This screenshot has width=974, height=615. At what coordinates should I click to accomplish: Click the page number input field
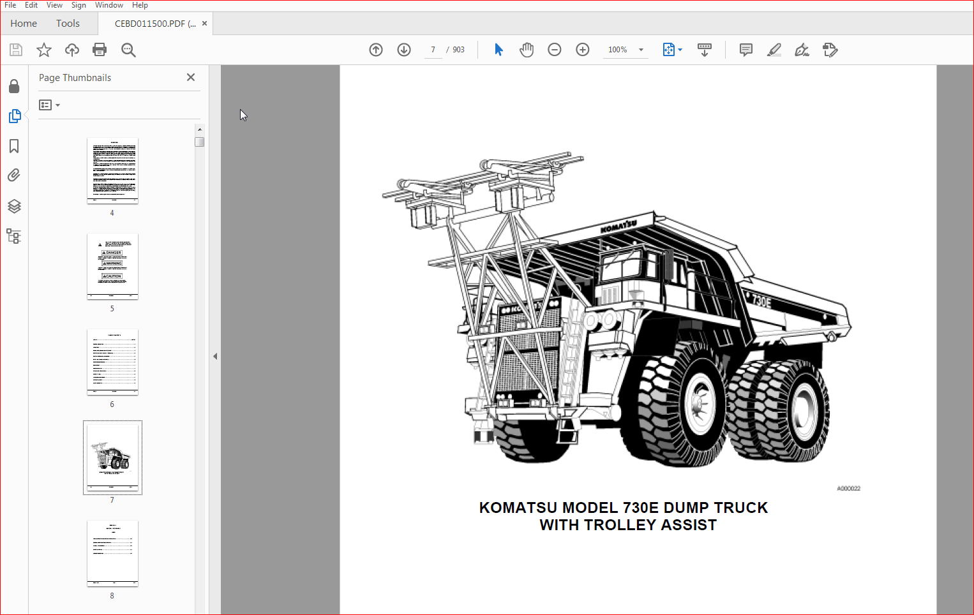pyautogui.click(x=433, y=50)
